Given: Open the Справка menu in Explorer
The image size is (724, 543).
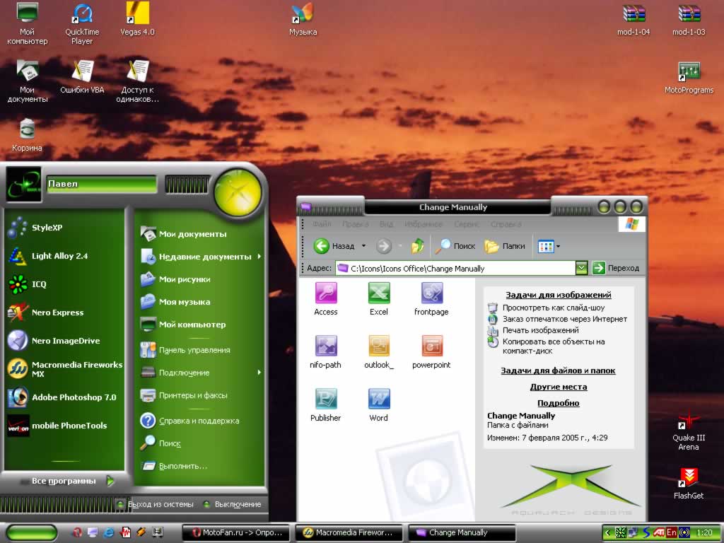Looking at the screenshot, I should [x=506, y=224].
